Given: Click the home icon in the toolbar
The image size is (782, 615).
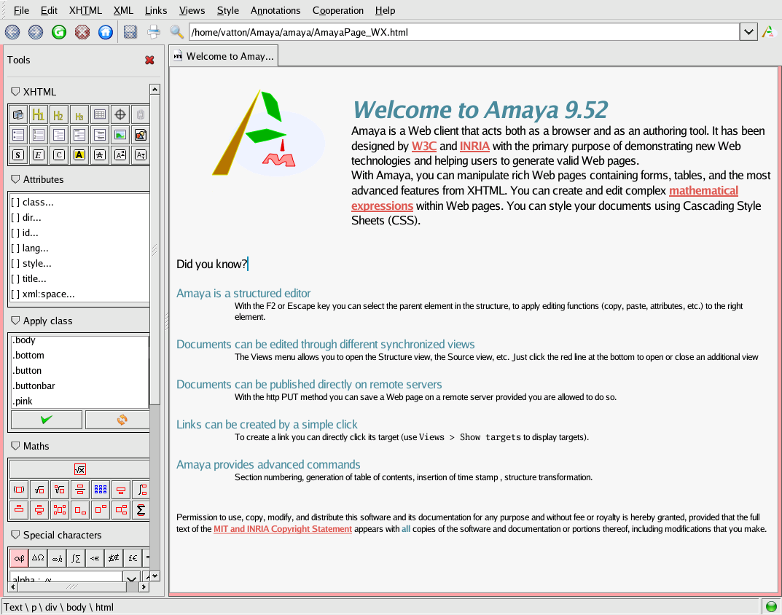Looking at the screenshot, I should (106, 32).
